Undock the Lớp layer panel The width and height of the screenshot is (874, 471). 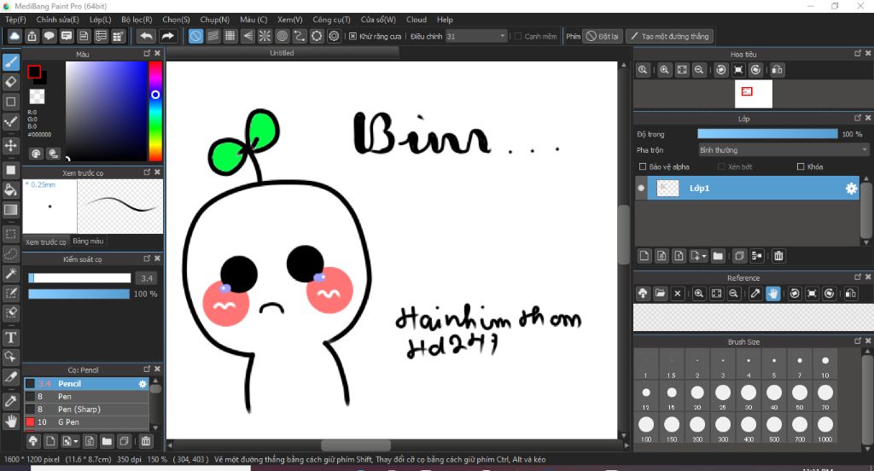point(857,118)
